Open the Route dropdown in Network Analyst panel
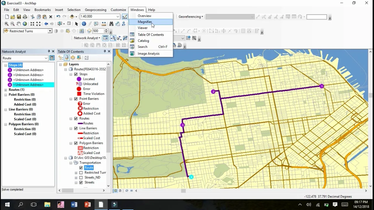This screenshot has width=374, height=210. pos(46,58)
